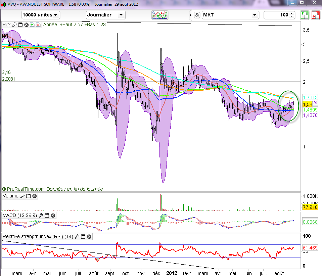Open the indicators chart icon in toolbar

pyautogui.click(x=160, y=15)
